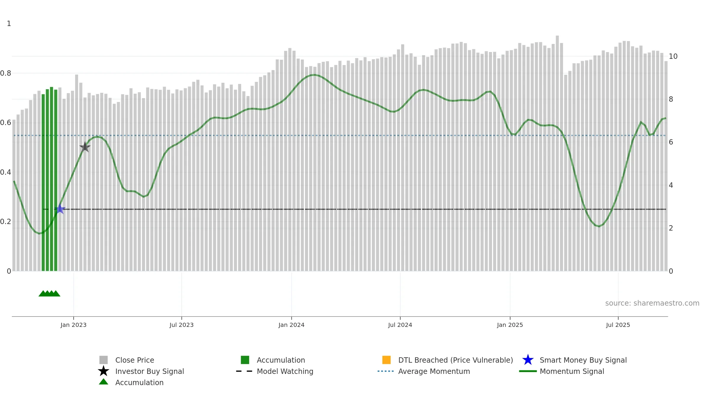Image resolution: width=710 pixels, height=399 pixels.
Task: Click the gray Close Price legend square
Action: pyautogui.click(x=104, y=360)
